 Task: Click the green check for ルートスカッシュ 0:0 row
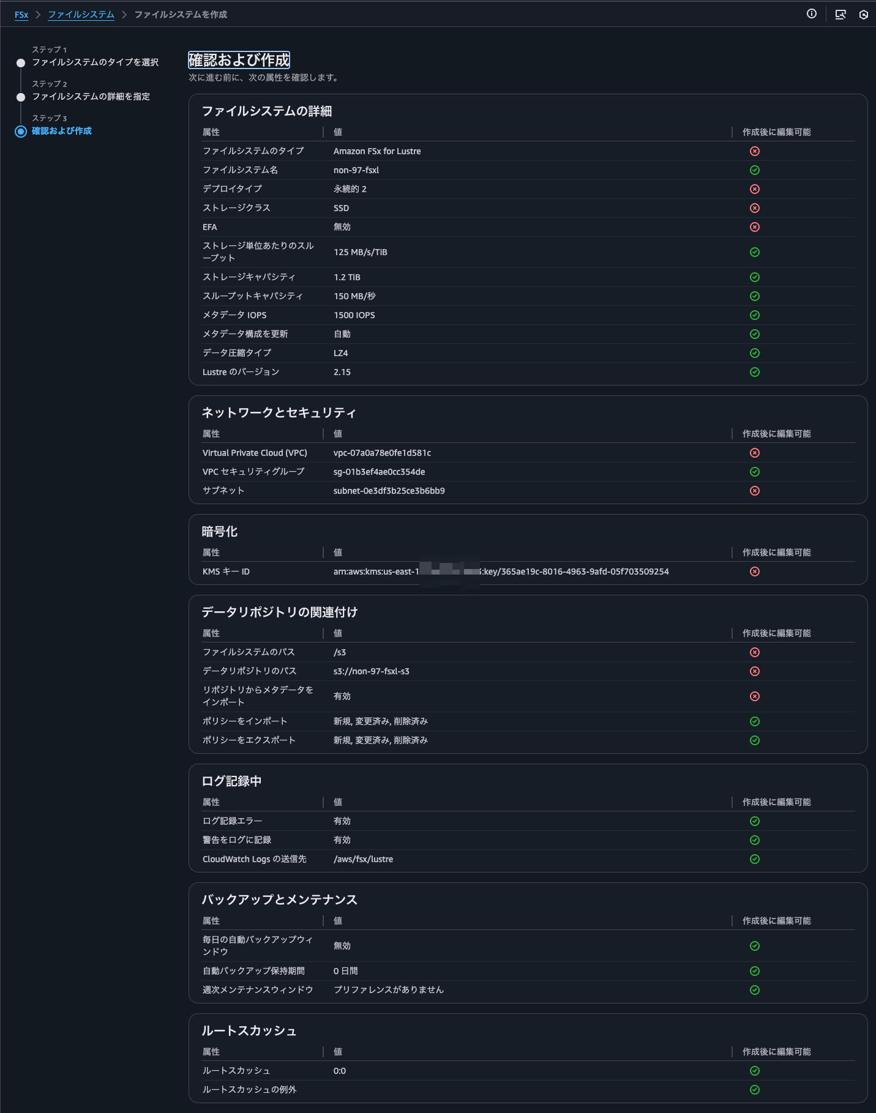(x=755, y=1071)
